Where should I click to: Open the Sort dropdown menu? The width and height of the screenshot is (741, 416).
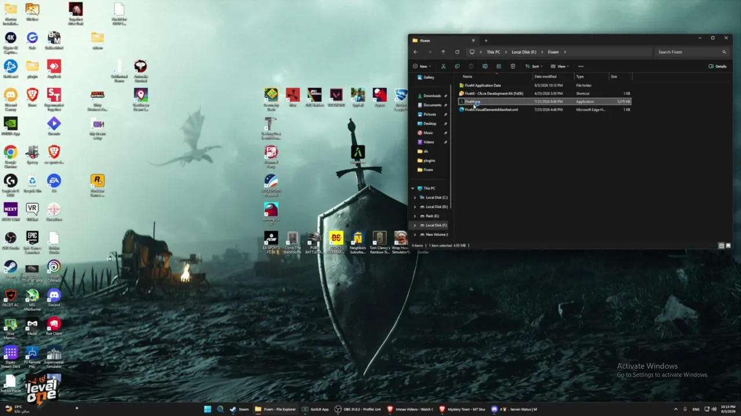[x=534, y=66]
